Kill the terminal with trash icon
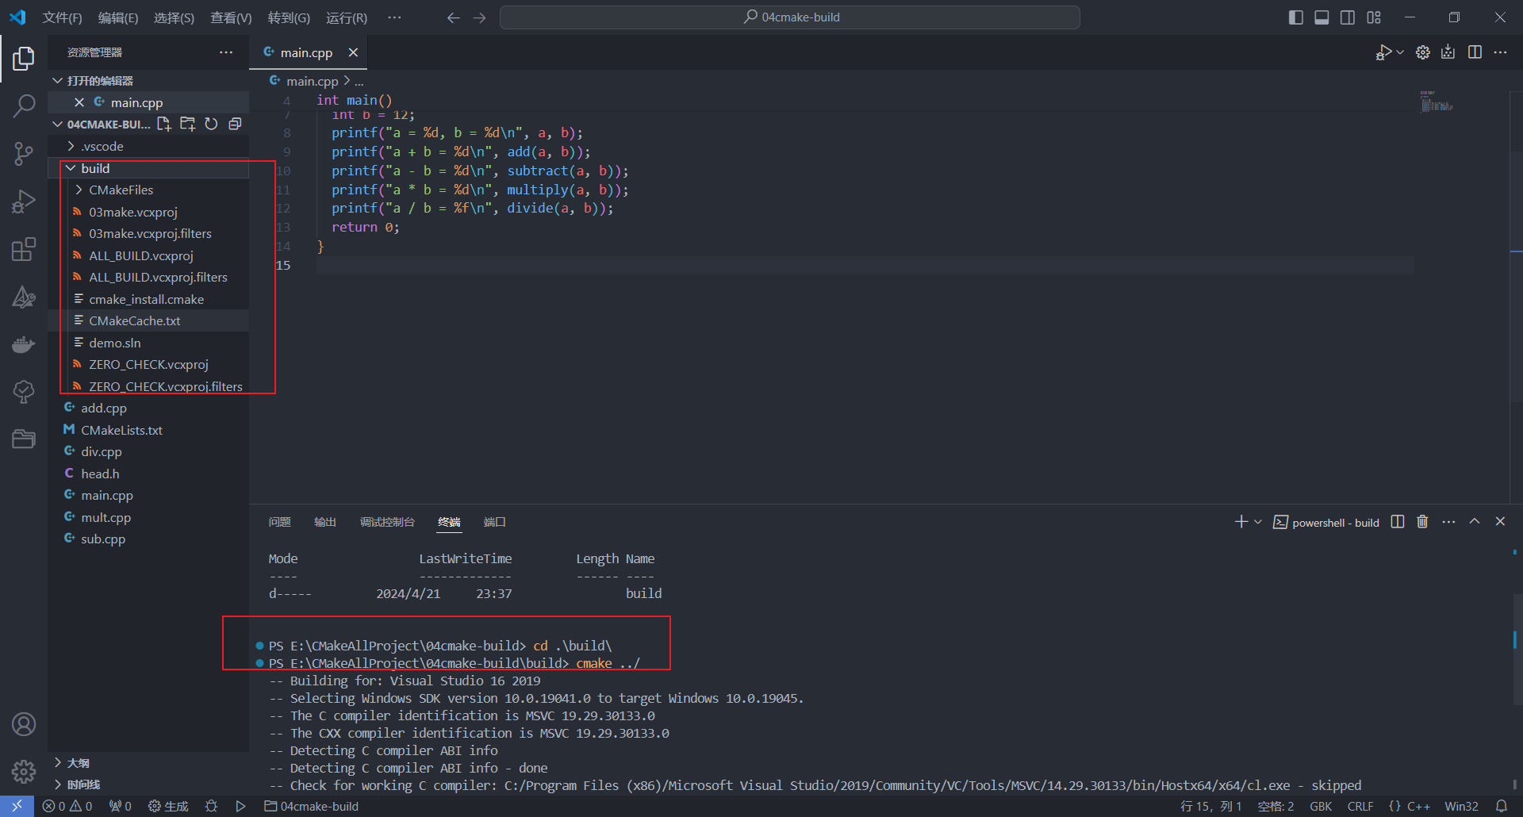 [1422, 522]
